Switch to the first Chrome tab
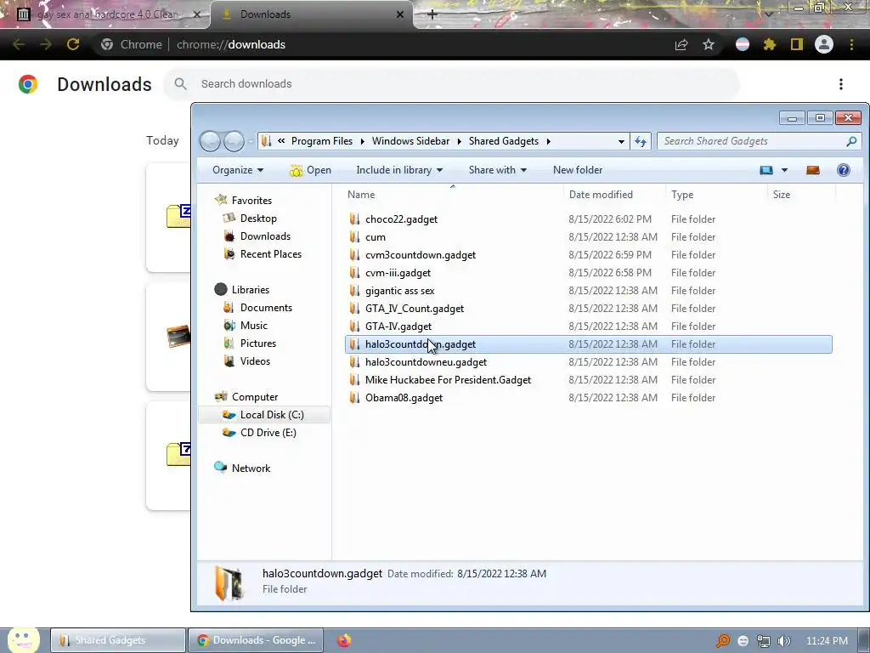The height and width of the screenshot is (653, 870). coord(105,14)
